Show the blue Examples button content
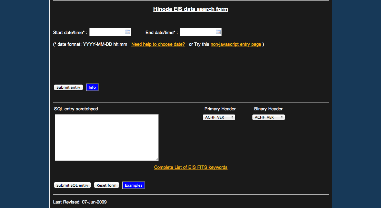 pyautogui.click(x=133, y=185)
